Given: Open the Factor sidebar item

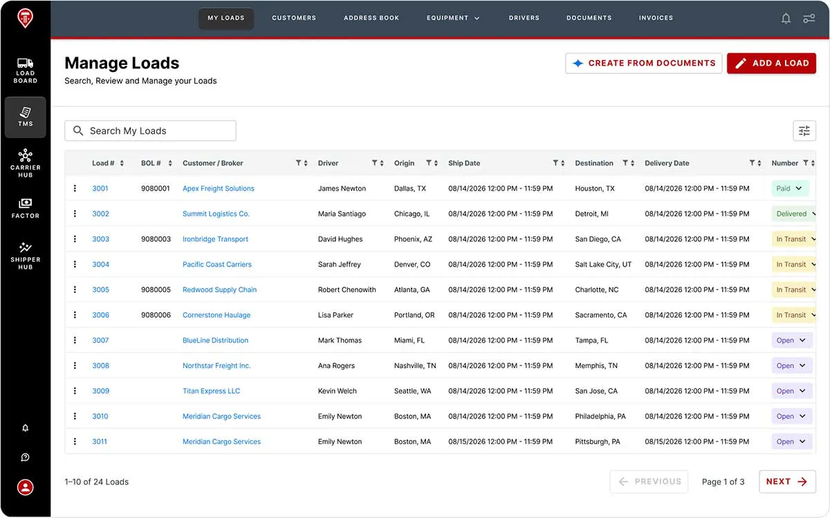Looking at the screenshot, I should tap(25, 208).
